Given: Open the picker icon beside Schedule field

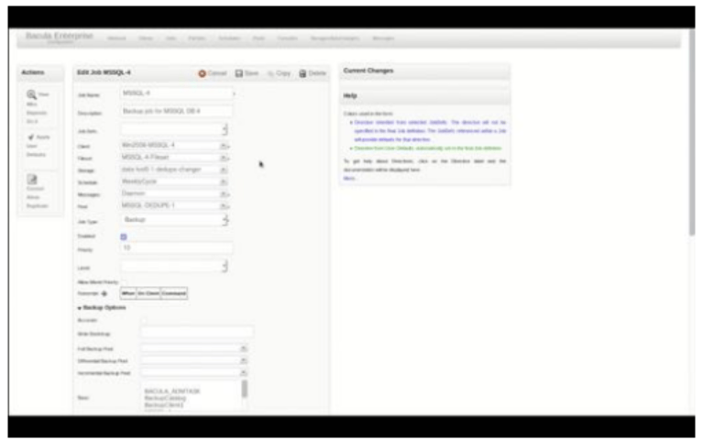Looking at the screenshot, I should [224, 182].
